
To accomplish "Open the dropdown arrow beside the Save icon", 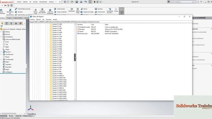I will click(x=79, y=2).
